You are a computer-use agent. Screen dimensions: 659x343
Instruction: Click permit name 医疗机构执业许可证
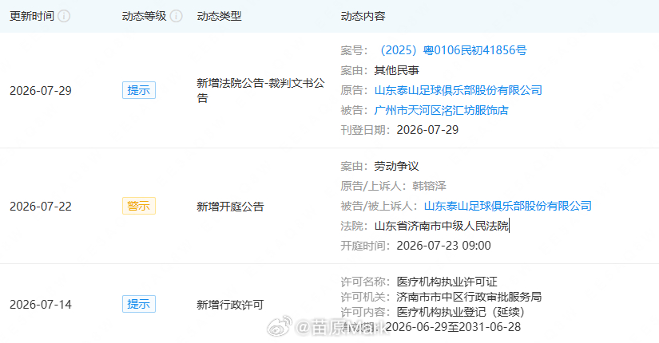[447, 282]
